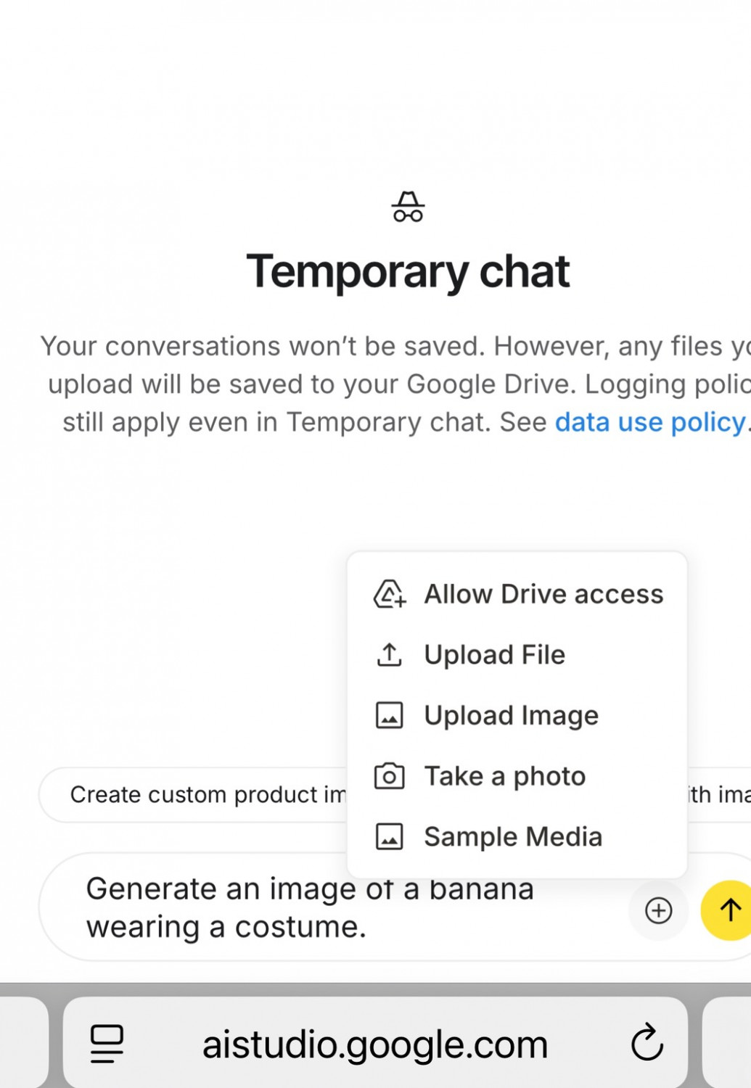
Task: Choose the Upload File menu option
Action: pos(494,655)
